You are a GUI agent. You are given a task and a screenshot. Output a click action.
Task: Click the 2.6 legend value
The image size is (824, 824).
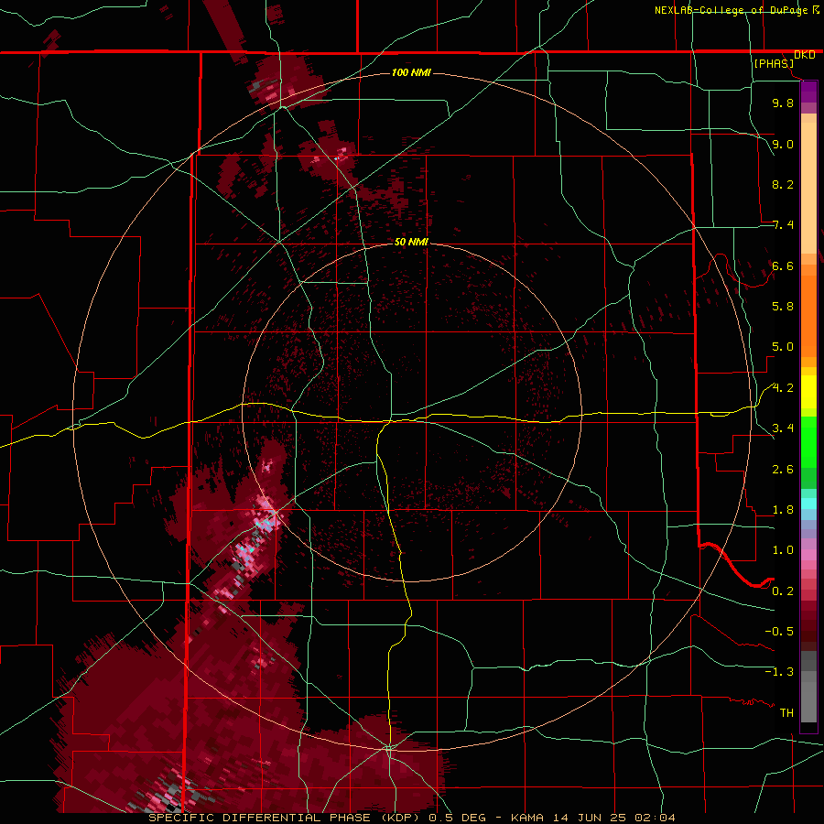pos(783,470)
